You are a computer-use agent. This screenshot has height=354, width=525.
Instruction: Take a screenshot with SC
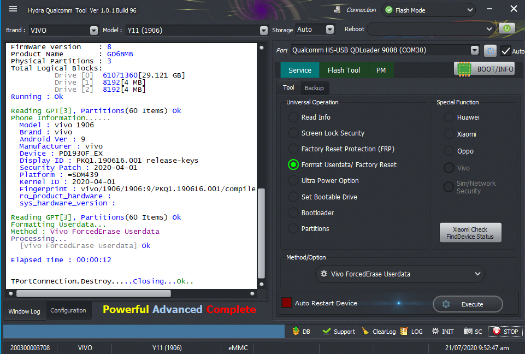(473, 331)
